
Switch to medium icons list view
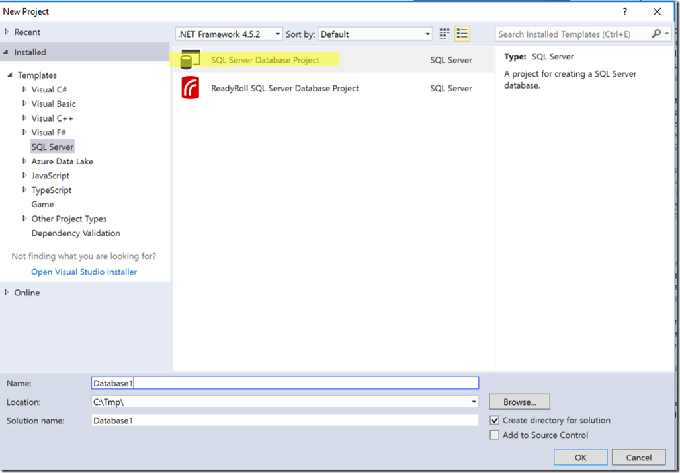click(x=462, y=34)
